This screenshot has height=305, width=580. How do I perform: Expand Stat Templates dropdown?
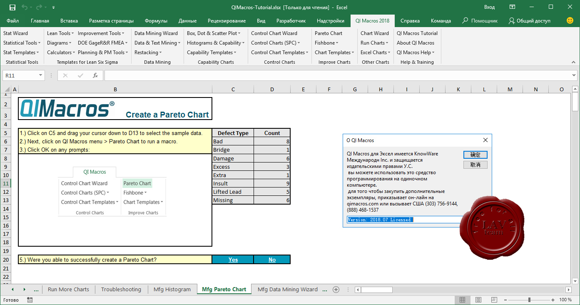pyautogui.click(x=21, y=52)
